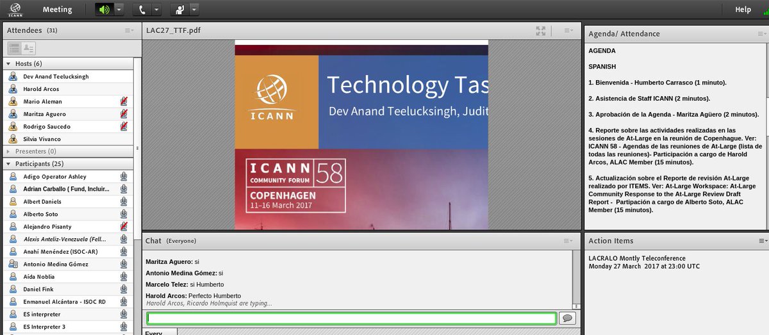Click microphone icon for Albert Daniels
The image size is (769, 335).
pos(124,202)
